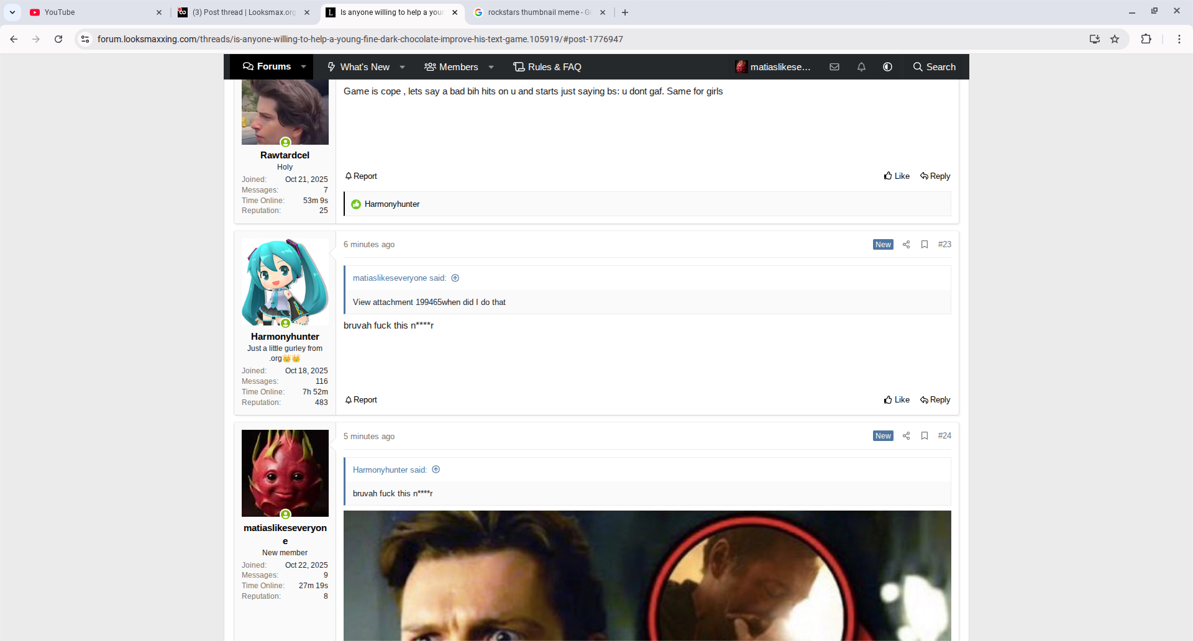
Task: Open Rules & FAQ menu item
Action: (547, 67)
